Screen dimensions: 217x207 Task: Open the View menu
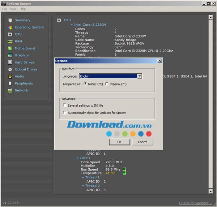click(13, 9)
